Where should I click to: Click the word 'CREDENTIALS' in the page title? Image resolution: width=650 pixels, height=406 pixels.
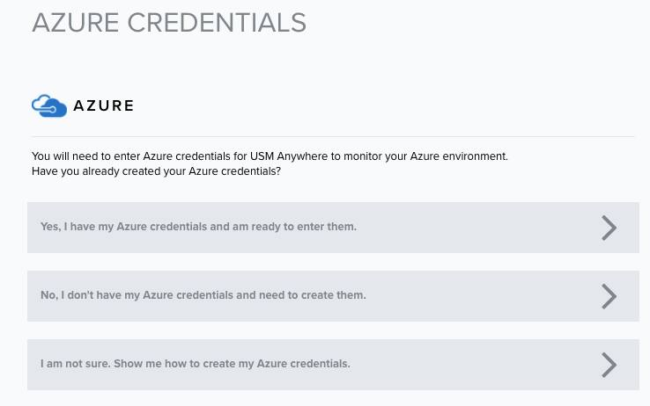(217, 22)
